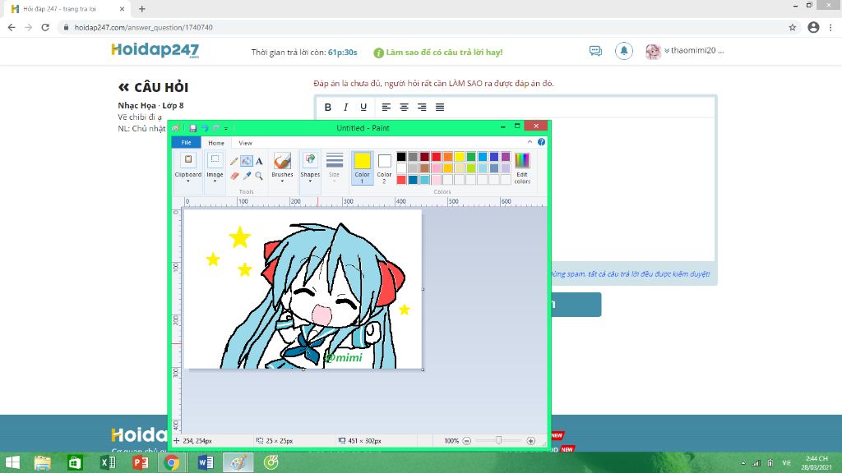Open a new Chrome tab
Screen dimensions: 842x473
pos(141,9)
